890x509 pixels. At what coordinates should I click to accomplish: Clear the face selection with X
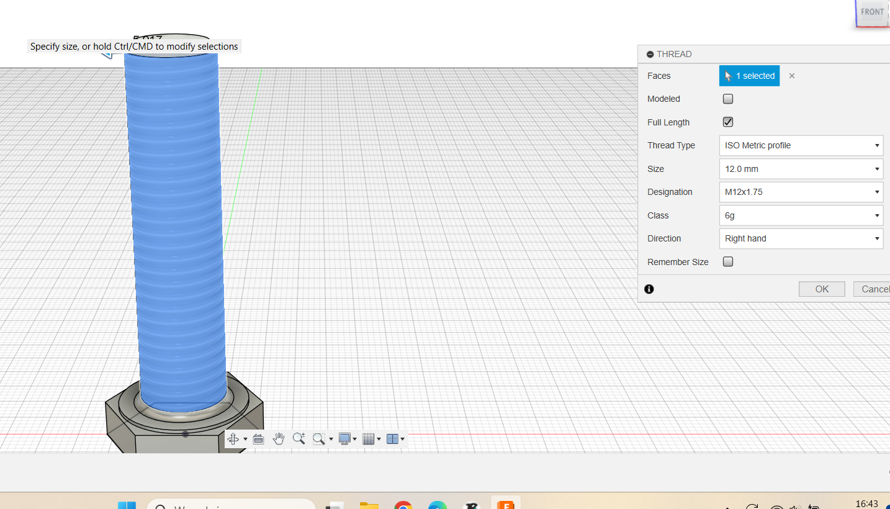point(792,76)
